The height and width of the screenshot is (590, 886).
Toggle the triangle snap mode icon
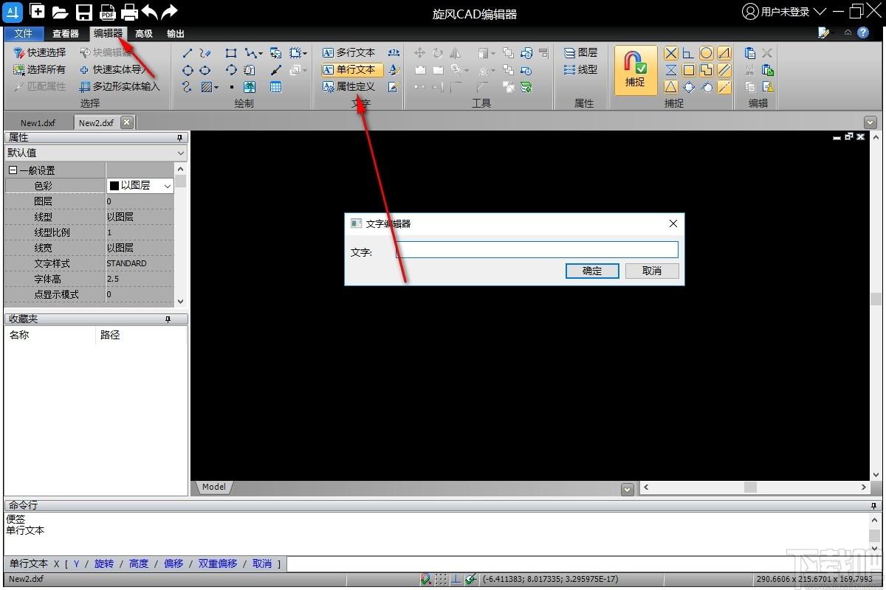point(670,86)
